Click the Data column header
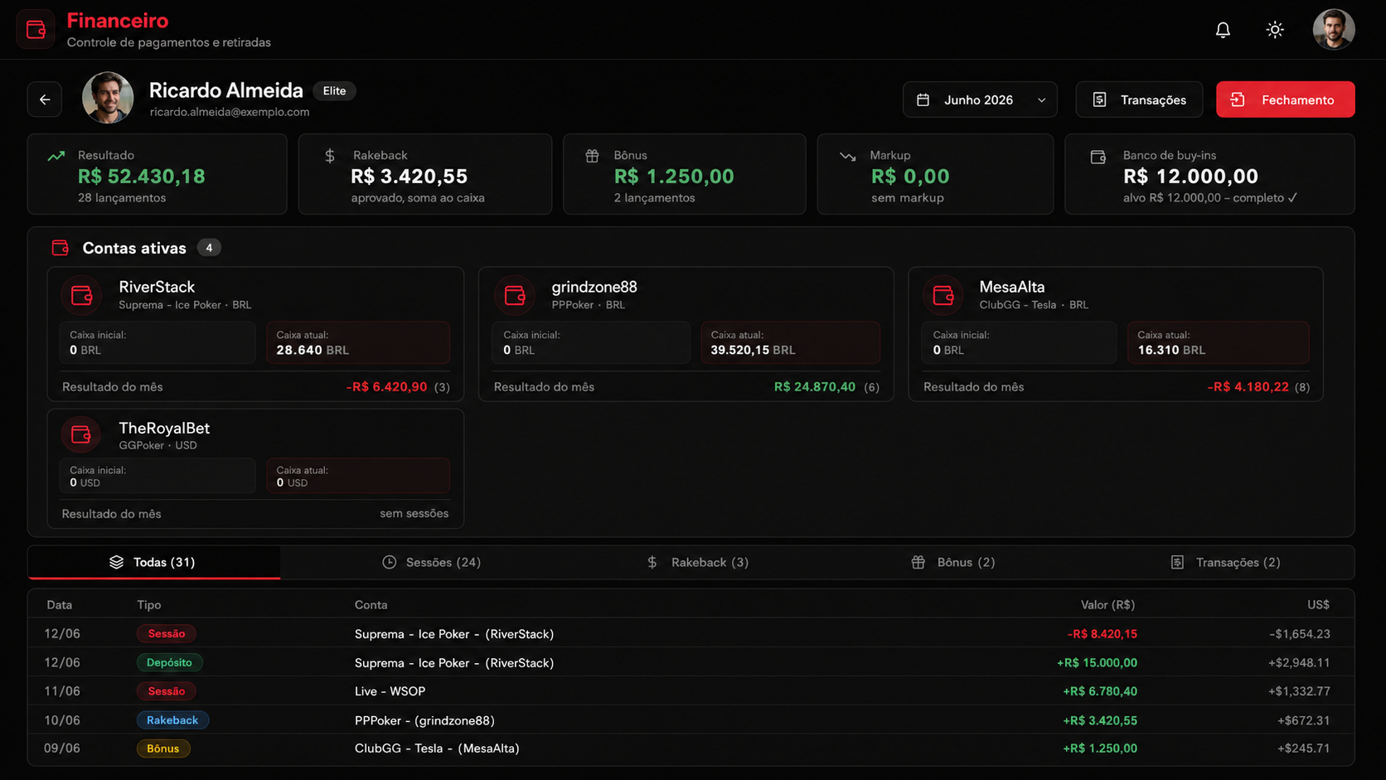 [x=60, y=605]
